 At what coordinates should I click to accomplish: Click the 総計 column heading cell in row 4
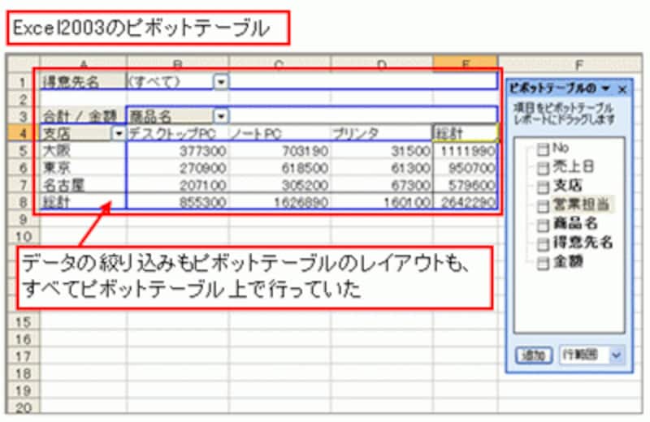click(x=465, y=133)
